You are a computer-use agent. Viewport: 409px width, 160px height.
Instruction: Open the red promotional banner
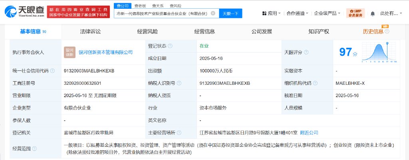click(78, 12)
